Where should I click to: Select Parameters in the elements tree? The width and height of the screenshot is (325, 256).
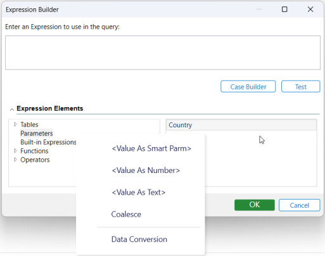pos(37,133)
